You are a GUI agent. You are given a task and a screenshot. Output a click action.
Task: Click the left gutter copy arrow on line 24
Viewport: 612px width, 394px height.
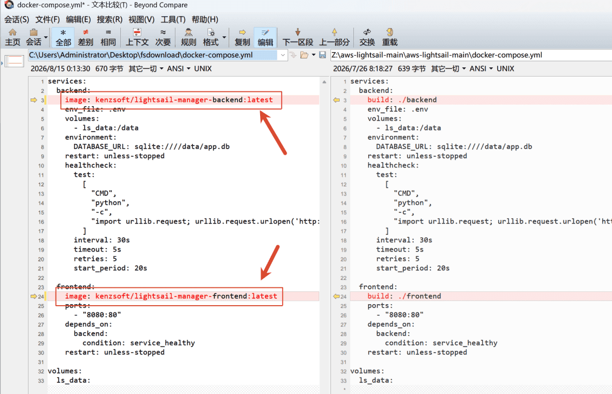34,296
